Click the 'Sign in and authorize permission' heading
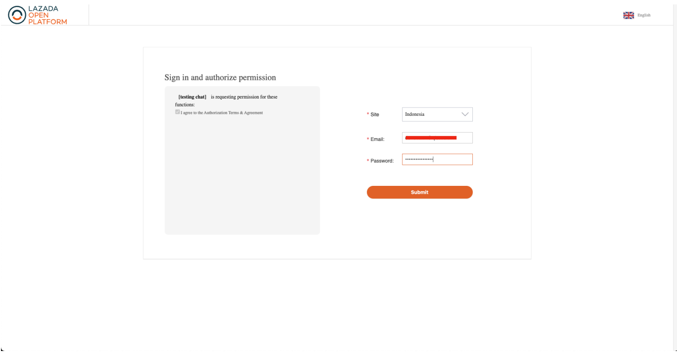 [x=220, y=77]
